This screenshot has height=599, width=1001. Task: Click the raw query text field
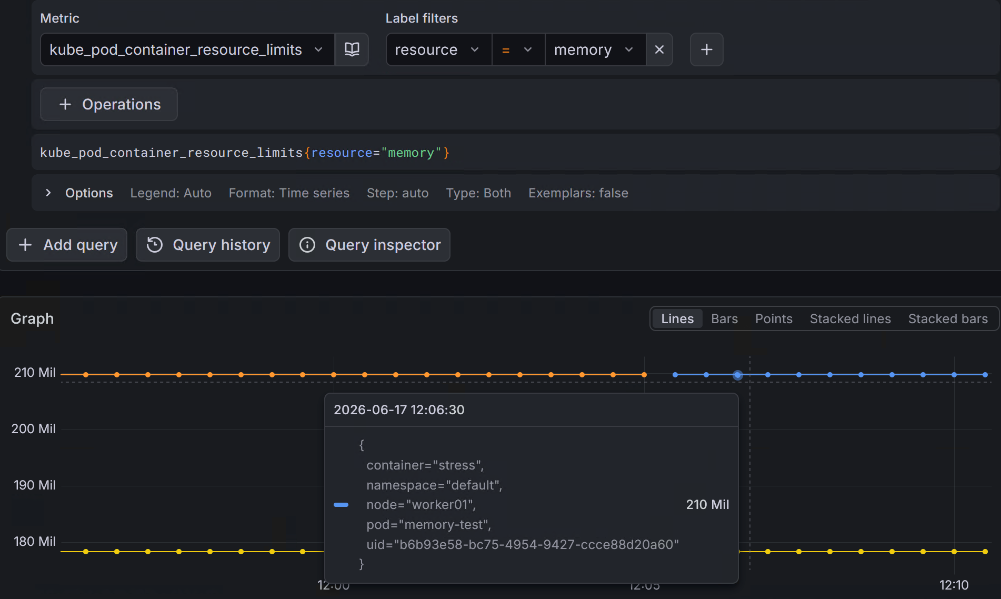[x=516, y=153]
